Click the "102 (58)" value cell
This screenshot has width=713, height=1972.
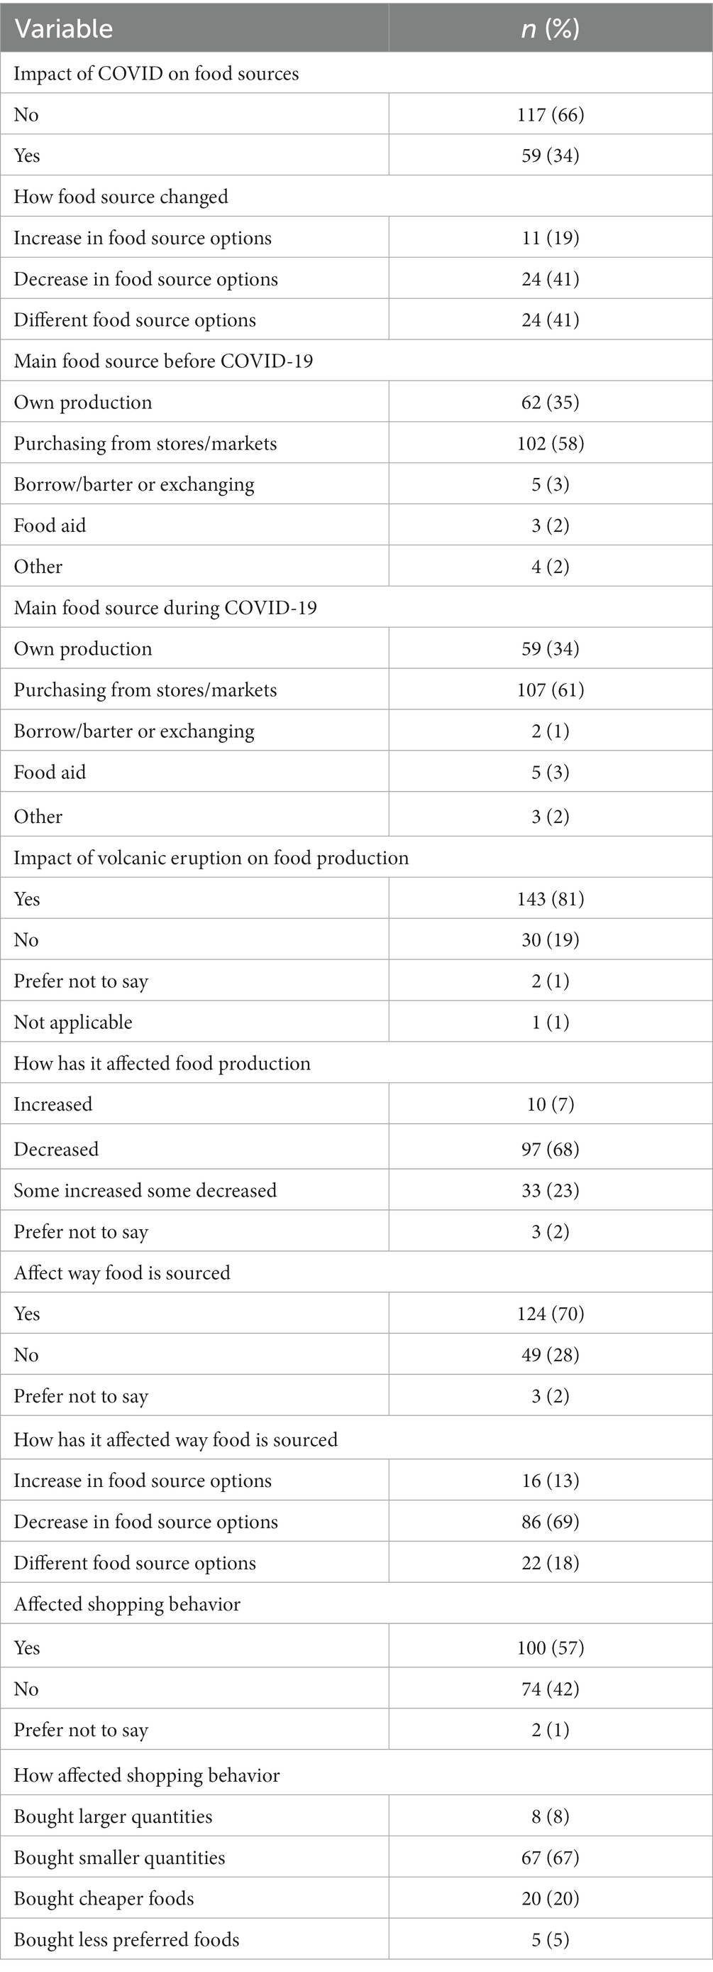pyautogui.click(x=550, y=444)
